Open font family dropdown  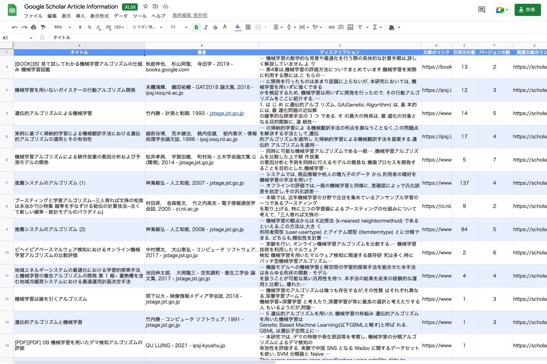[x=148, y=27]
